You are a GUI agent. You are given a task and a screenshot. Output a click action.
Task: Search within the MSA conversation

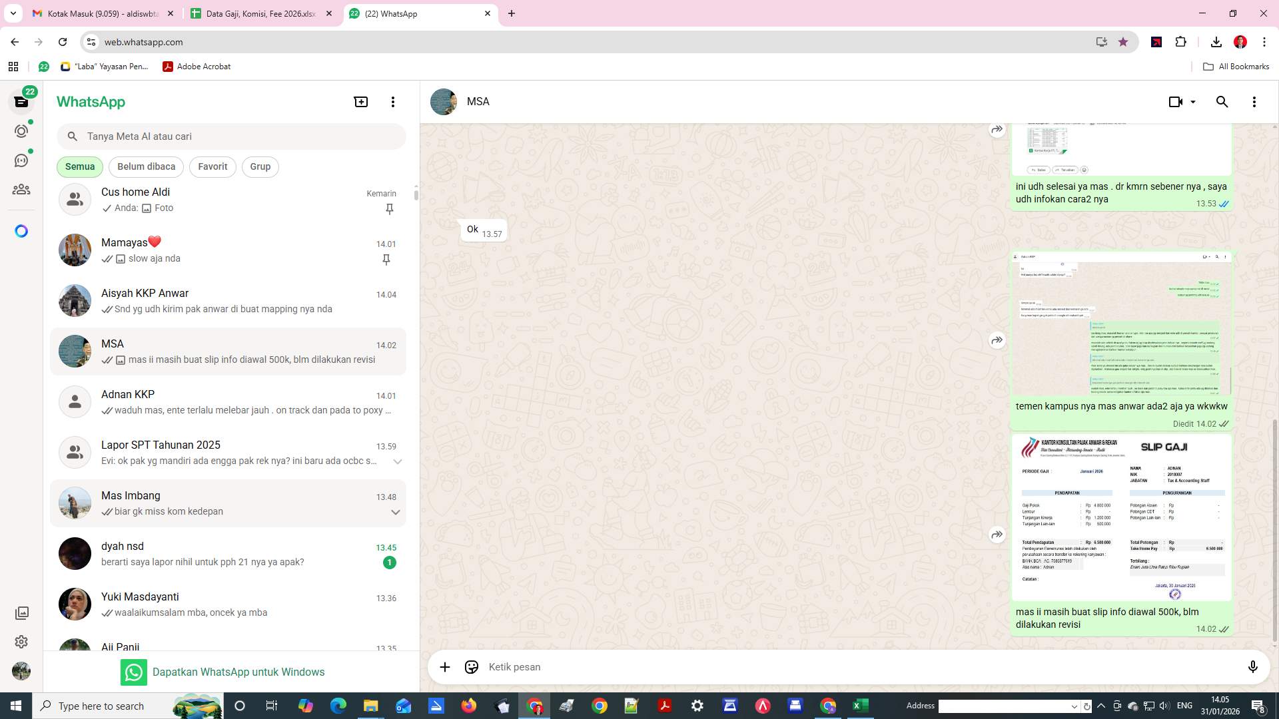pos(1222,101)
